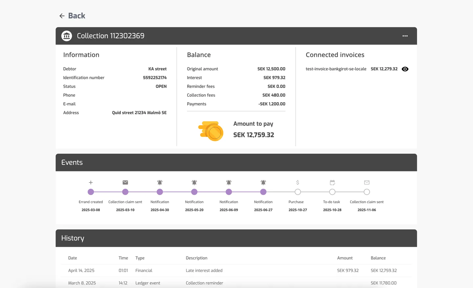View the test-invoice-bankgirot-se-locale invoice with the eye icon
The image size is (473, 288).
pos(405,69)
